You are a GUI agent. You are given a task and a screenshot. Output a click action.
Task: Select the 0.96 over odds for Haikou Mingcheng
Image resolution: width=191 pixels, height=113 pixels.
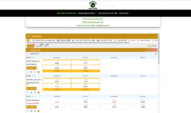tap(85, 102)
